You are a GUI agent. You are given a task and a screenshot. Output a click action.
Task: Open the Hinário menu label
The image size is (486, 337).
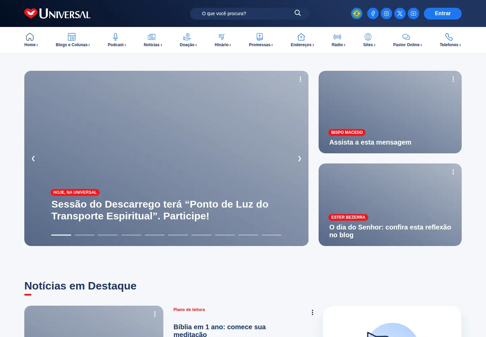tap(223, 45)
